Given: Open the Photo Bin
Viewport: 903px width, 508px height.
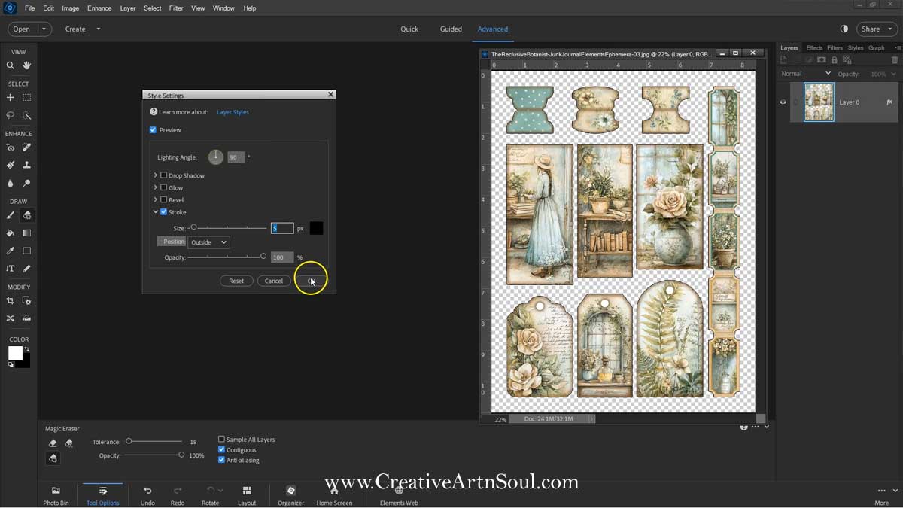Looking at the screenshot, I should pos(56,494).
